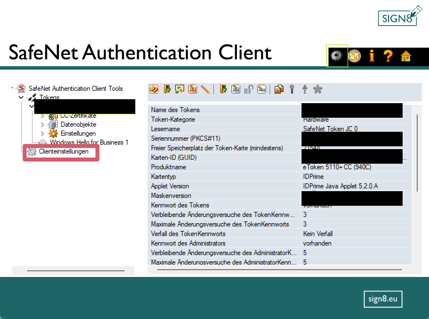Select Datenobjekte in the tree

pos(78,124)
